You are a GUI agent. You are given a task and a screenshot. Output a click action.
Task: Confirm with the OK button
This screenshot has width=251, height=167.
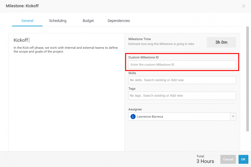tap(243, 159)
